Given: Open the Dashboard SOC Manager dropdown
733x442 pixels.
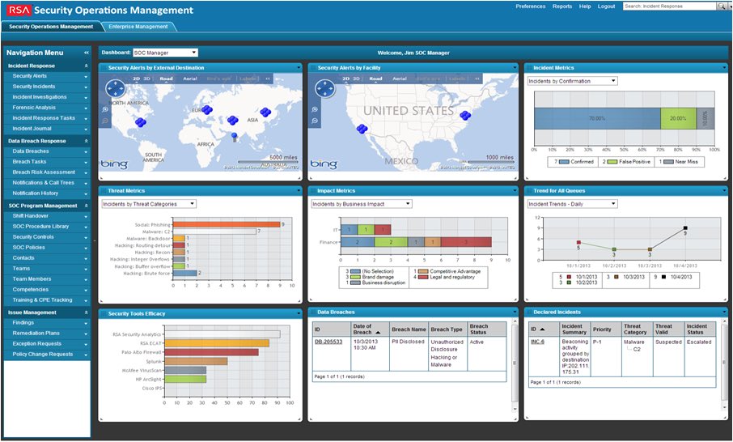Looking at the screenshot, I should pos(166,53).
